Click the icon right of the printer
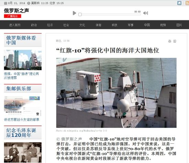Screen dimensions: 189x163 tap(175, 41)
